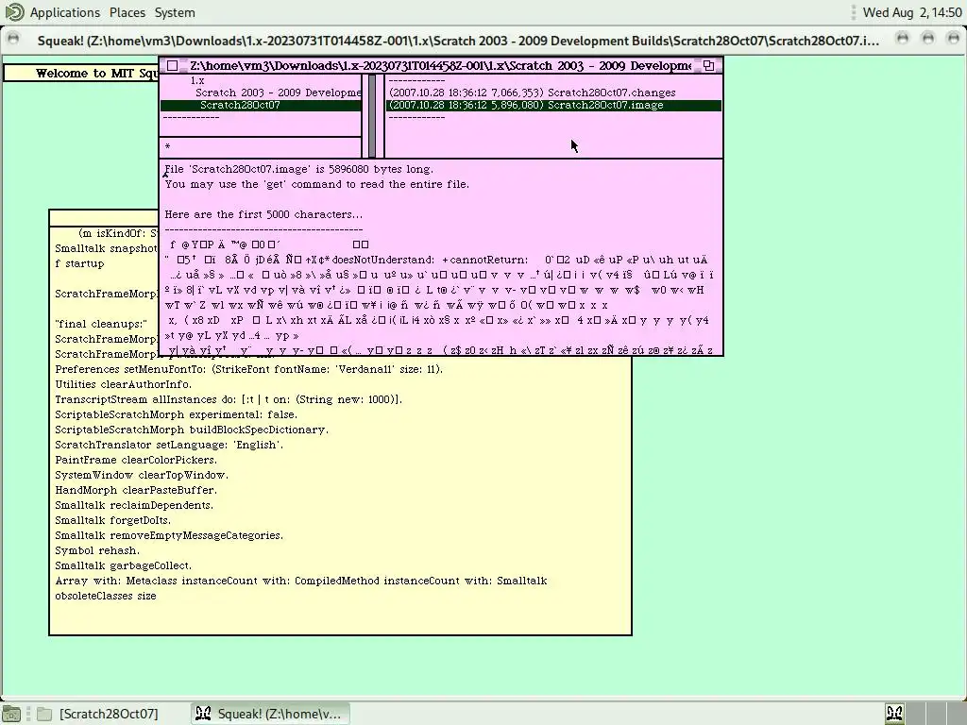The height and width of the screenshot is (725, 967).
Task: Click the folder icon of the [Scratch28Oct07] taskbar entry
Action: 44,714
